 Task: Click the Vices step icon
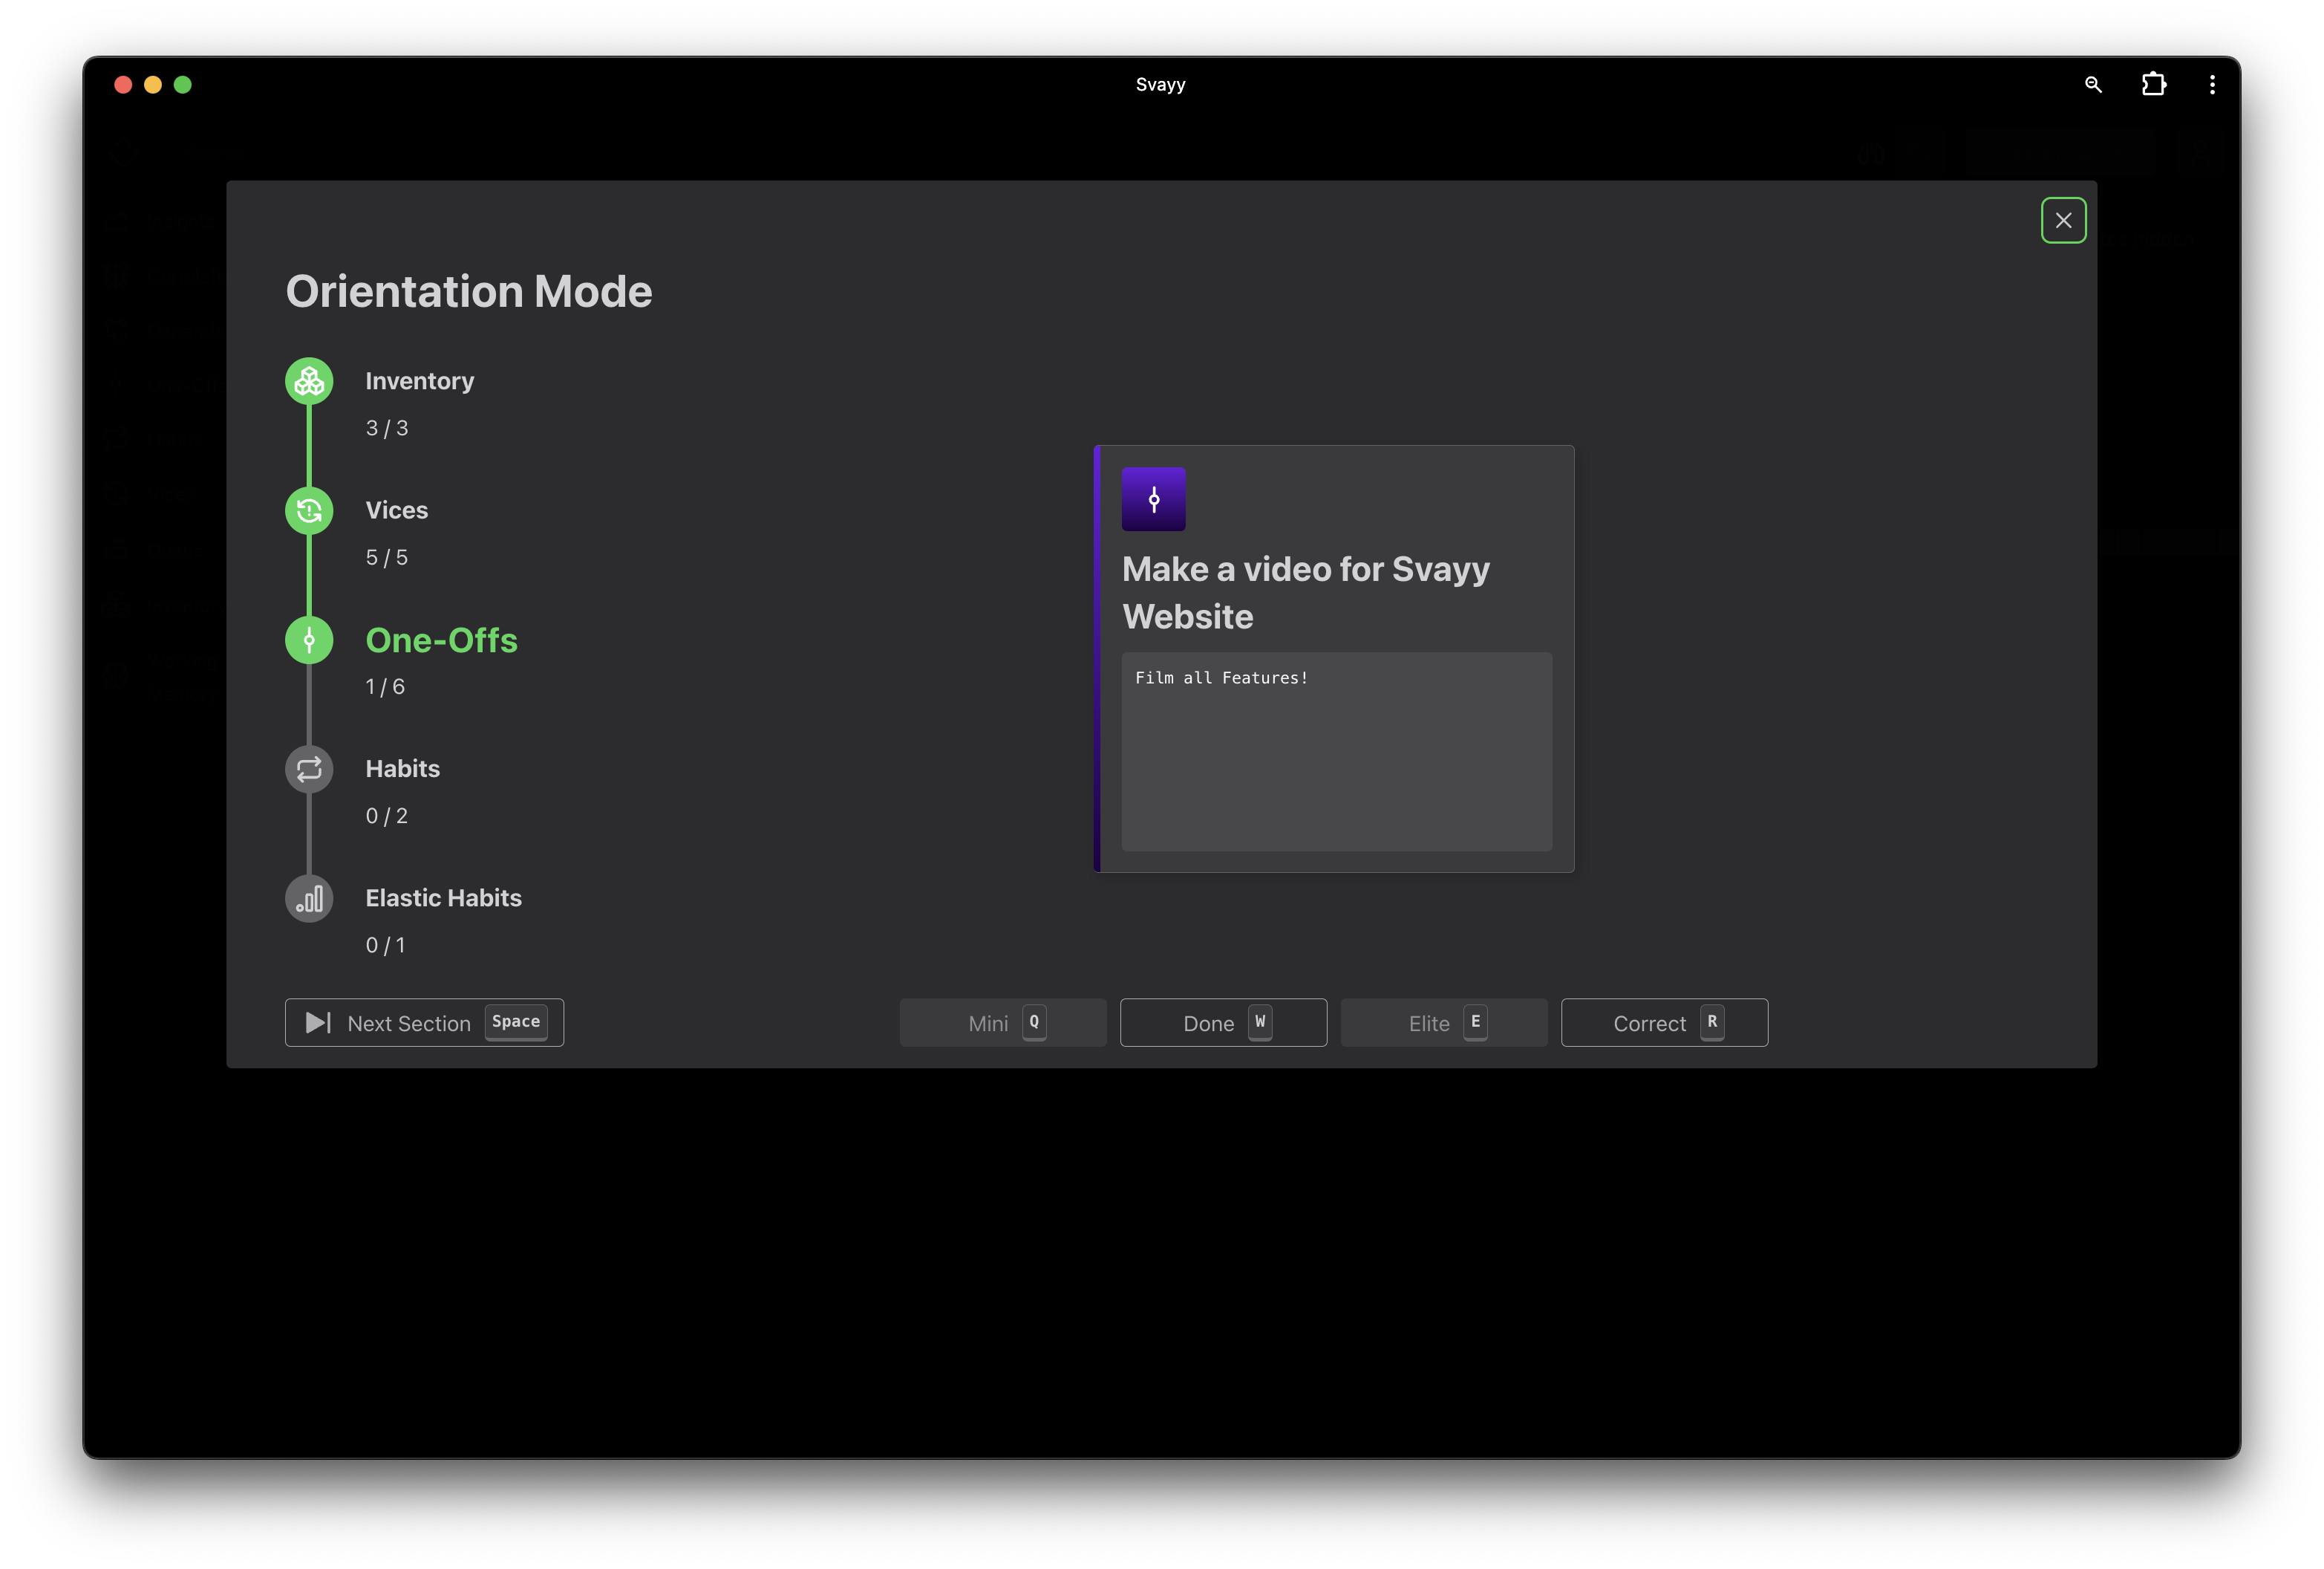coord(309,510)
